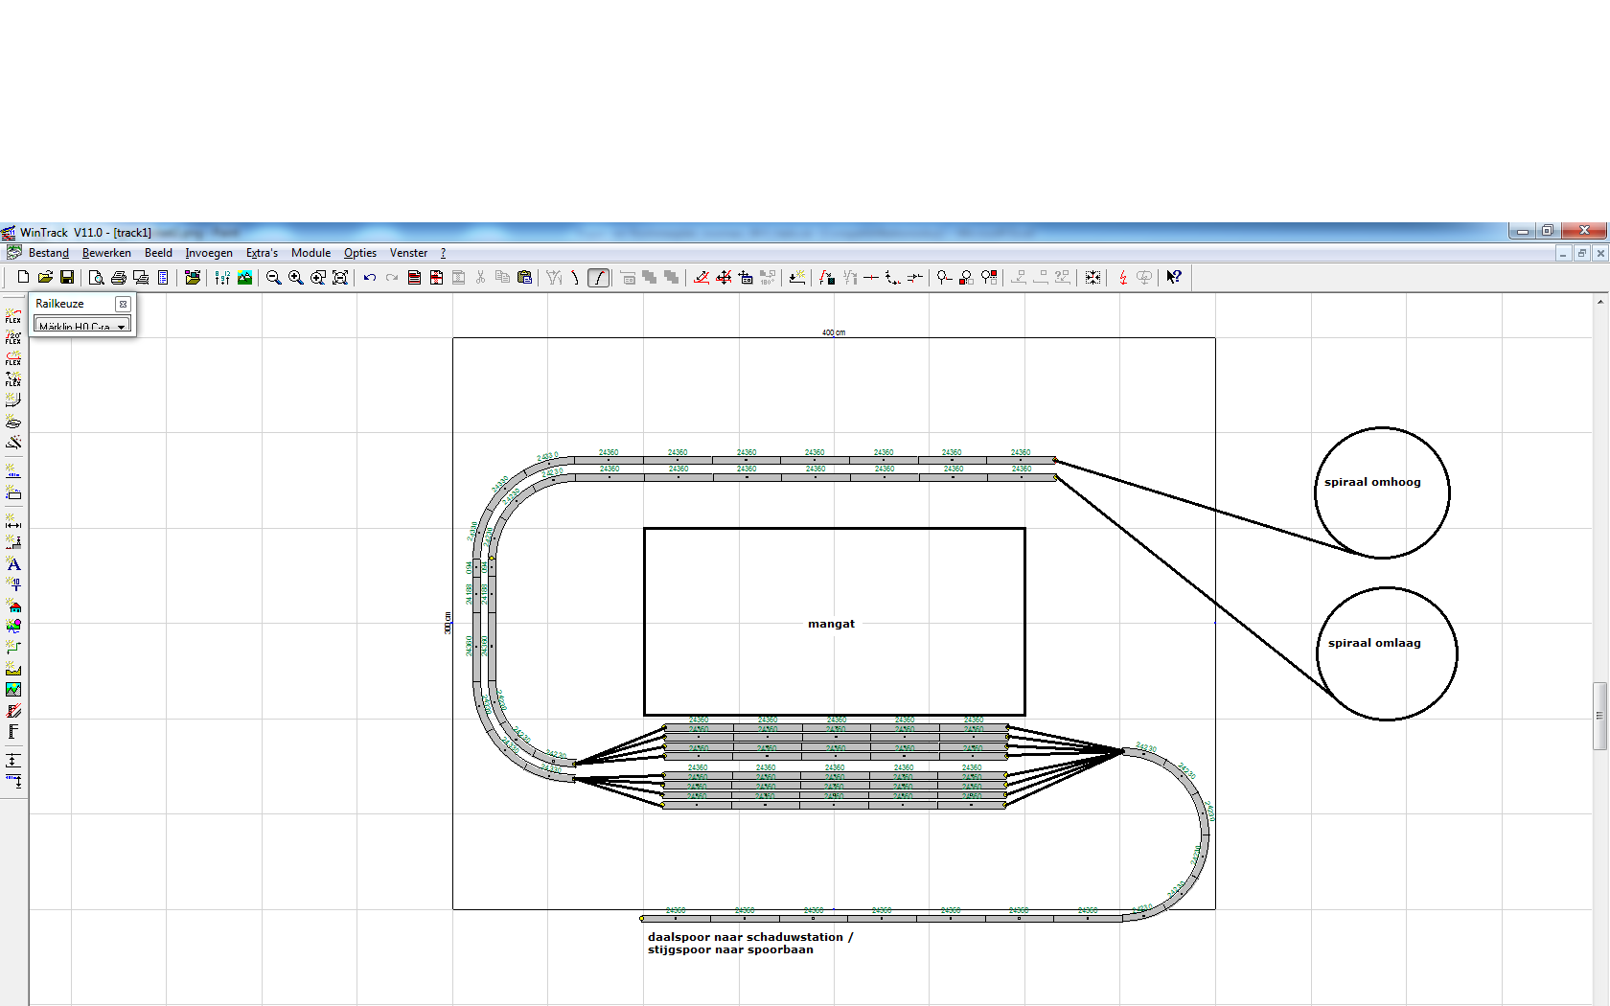Click the large F icon in left toolbar
Viewport: 1610px width, 1006px height.
[13, 731]
